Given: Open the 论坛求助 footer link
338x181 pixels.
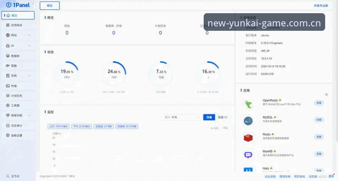Looking at the screenshot, I should coord(270,177).
